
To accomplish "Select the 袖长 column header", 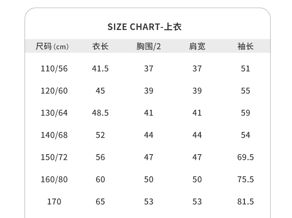I will pyautogui.click(x=245, y=47).
